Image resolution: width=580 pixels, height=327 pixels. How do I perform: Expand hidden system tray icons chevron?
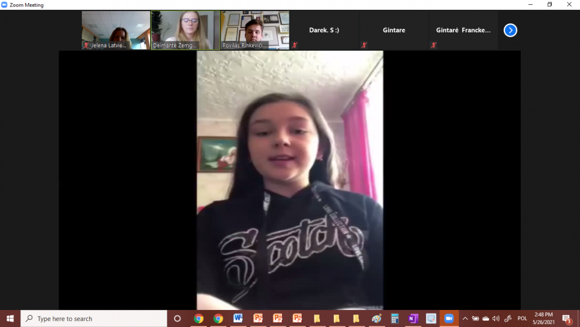coord(465,318)
